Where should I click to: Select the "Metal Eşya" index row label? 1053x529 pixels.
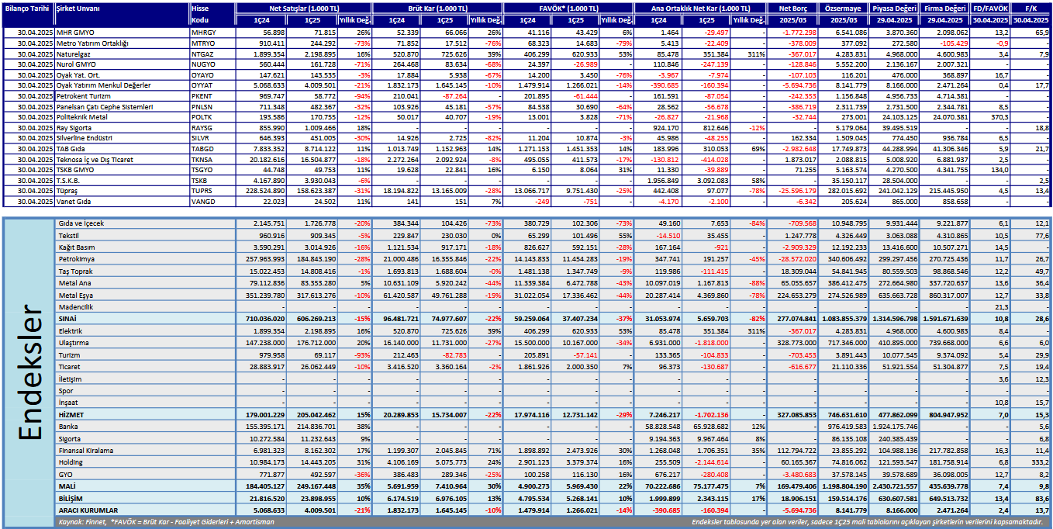click(76, 295)
